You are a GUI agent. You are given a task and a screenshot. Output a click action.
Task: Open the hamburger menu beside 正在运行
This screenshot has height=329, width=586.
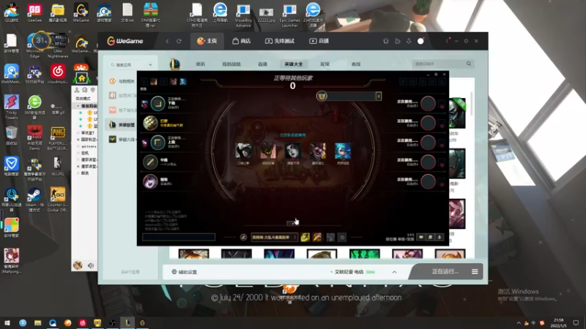tap(475, 271)
